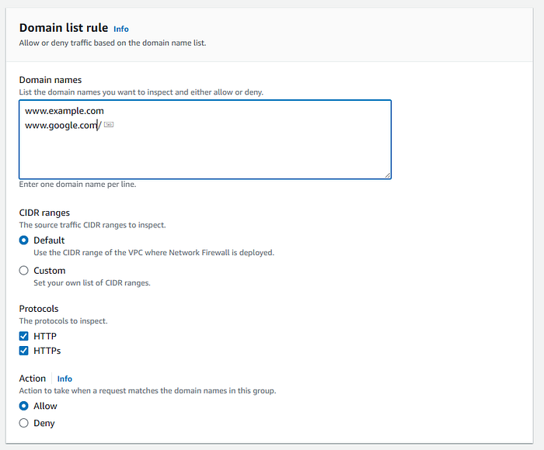Screen dimensions: 544x450
Task: Grab the Domain names textarea resize handle
Action: coord(387,175)
